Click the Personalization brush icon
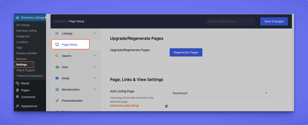 point(57,101)
